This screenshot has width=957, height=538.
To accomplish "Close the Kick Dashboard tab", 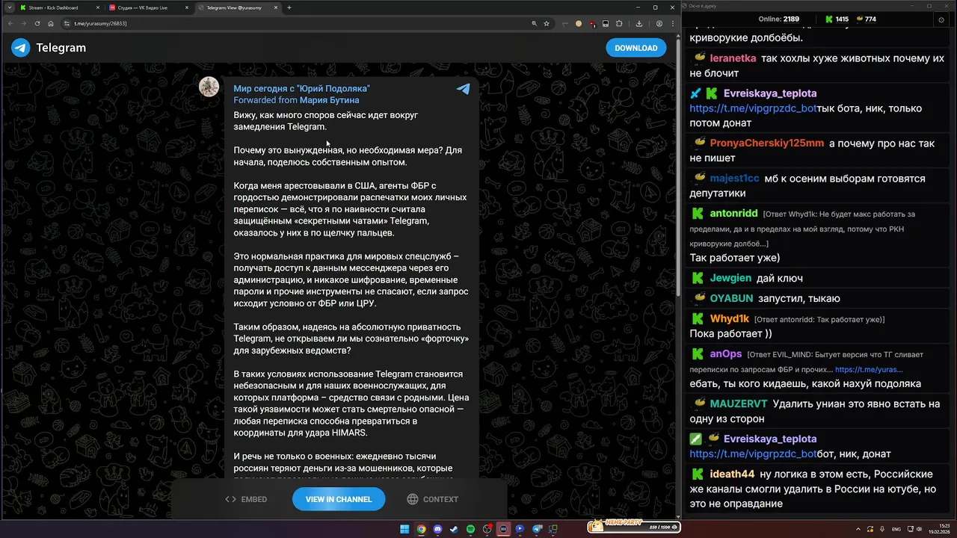I will click(x=96, y=7).
